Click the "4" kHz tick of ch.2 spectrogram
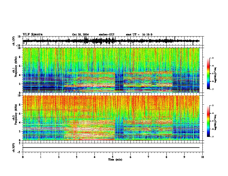 (20, 123)
